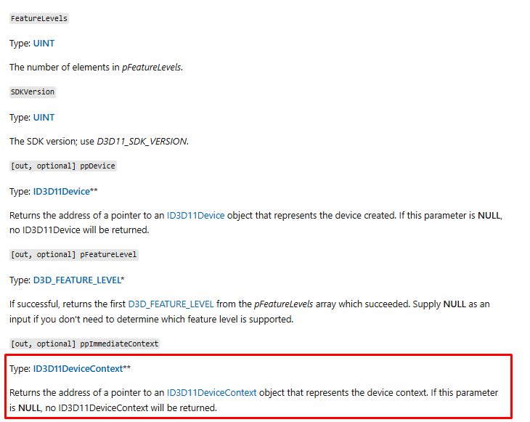Viewport: 530px width, 422px height.
Task: Click the [out, optional] ppImmediateContext code label
Action: (x=84, y=344)
